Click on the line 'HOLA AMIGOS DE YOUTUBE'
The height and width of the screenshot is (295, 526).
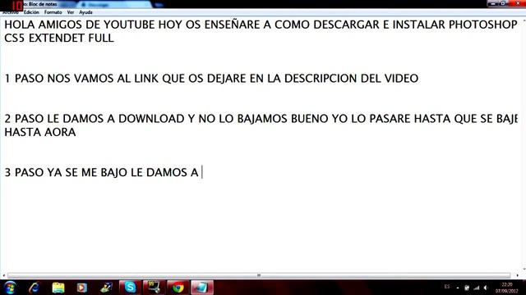[x=261, y=25]
